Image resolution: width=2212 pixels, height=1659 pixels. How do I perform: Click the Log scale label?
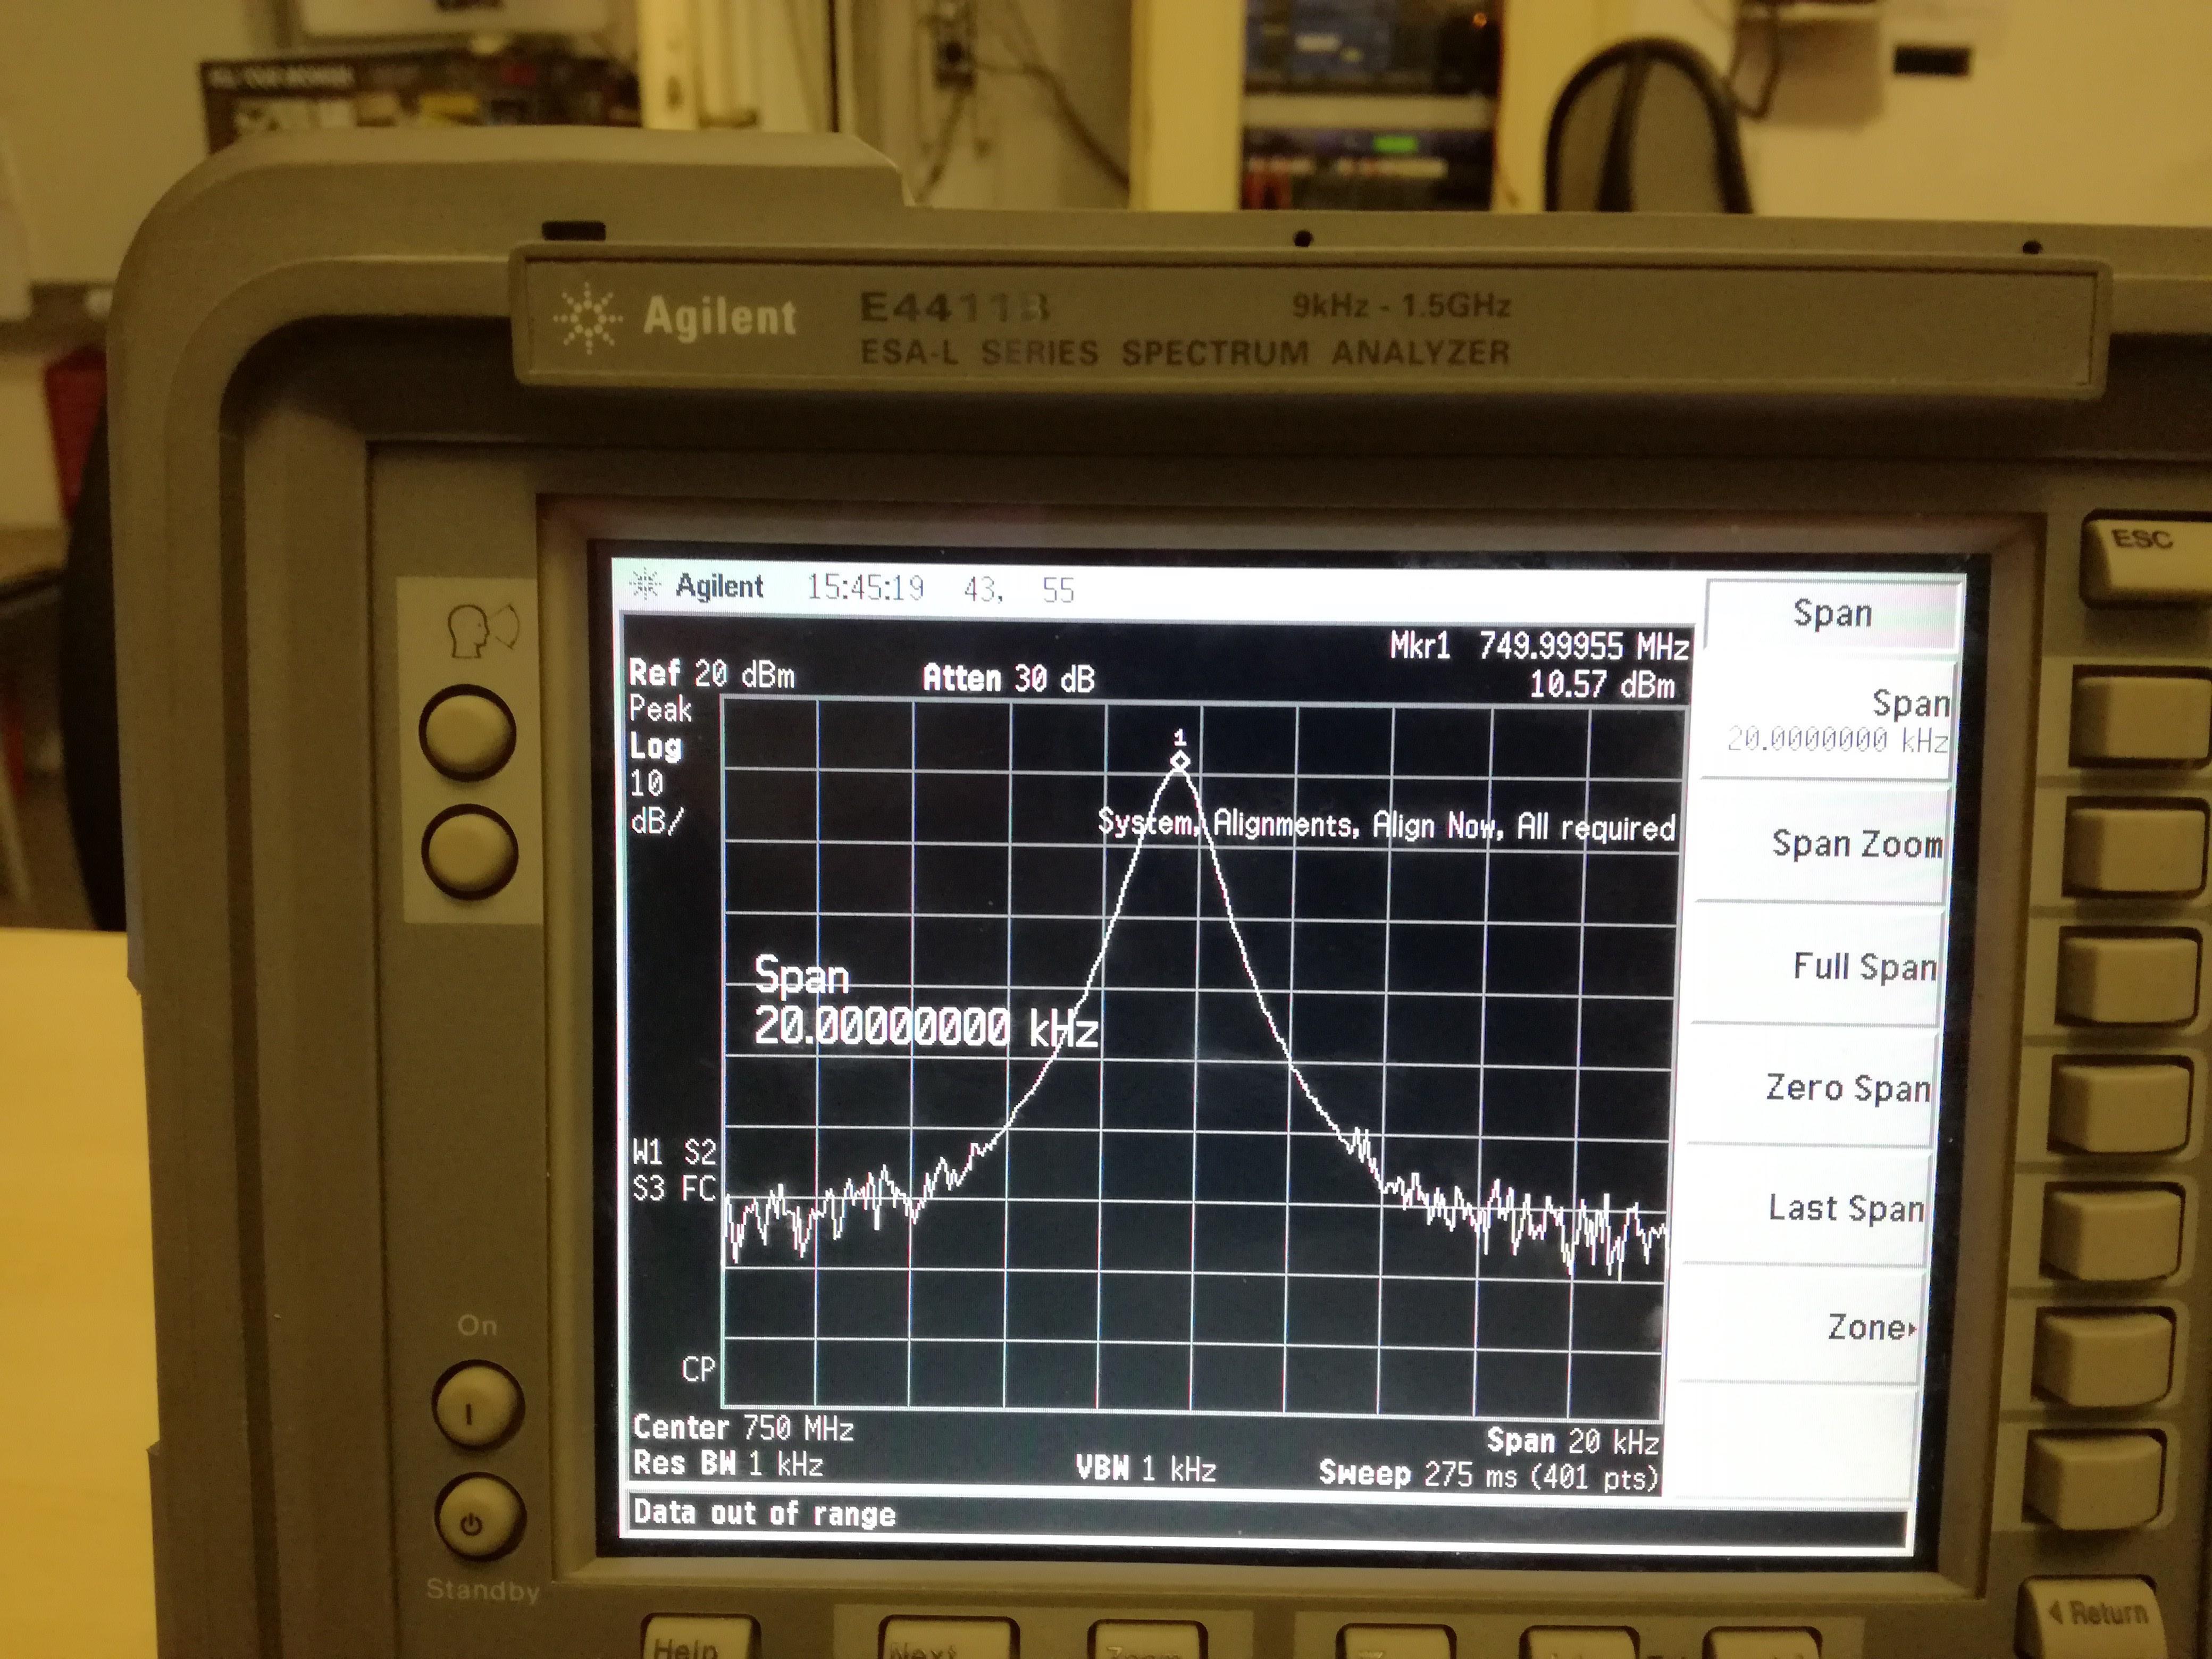655,746
